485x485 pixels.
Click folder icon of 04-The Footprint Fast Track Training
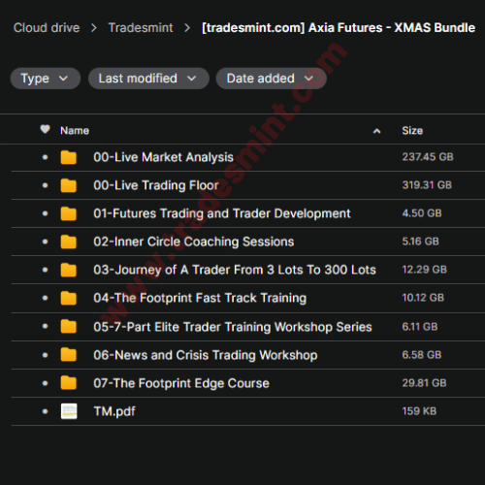point(69,298)
